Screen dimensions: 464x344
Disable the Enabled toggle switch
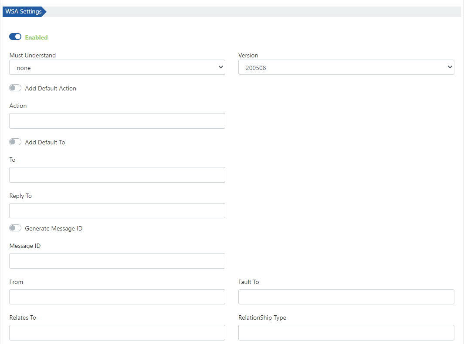tap(15, 37)
